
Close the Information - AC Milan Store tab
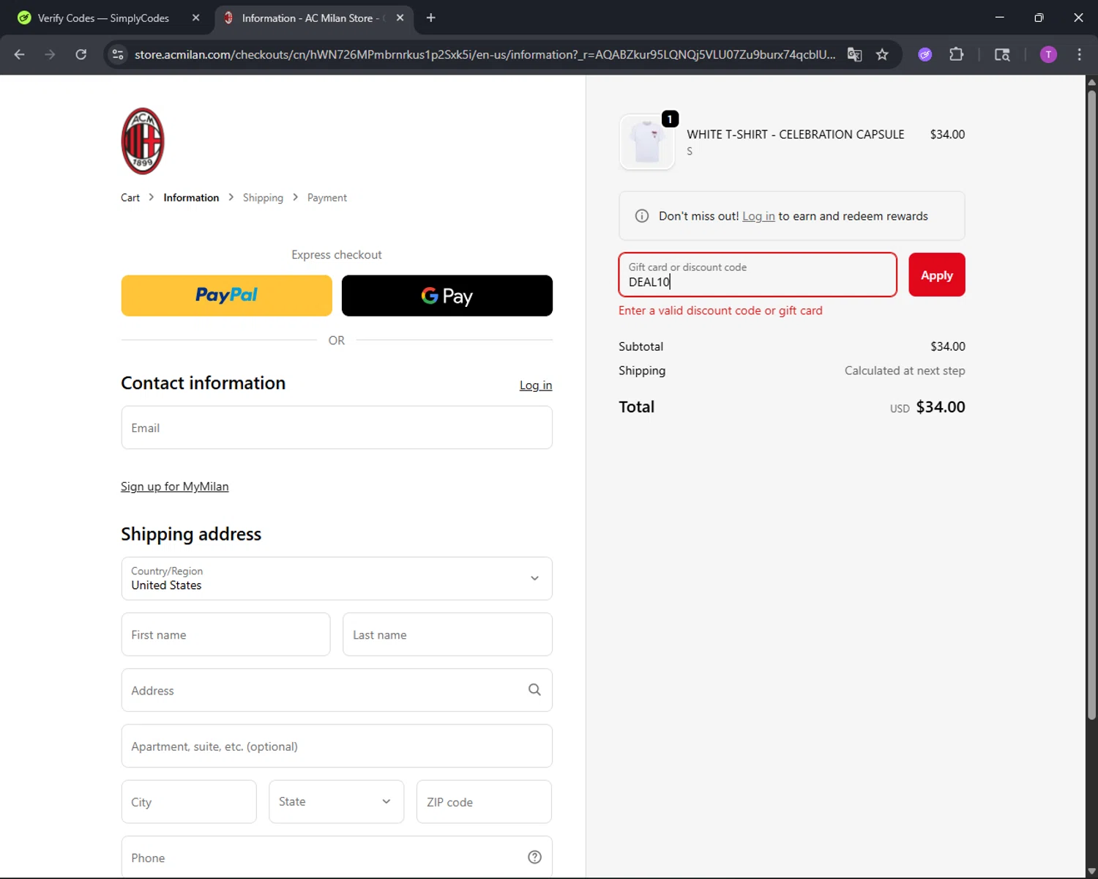click(400, 18)
